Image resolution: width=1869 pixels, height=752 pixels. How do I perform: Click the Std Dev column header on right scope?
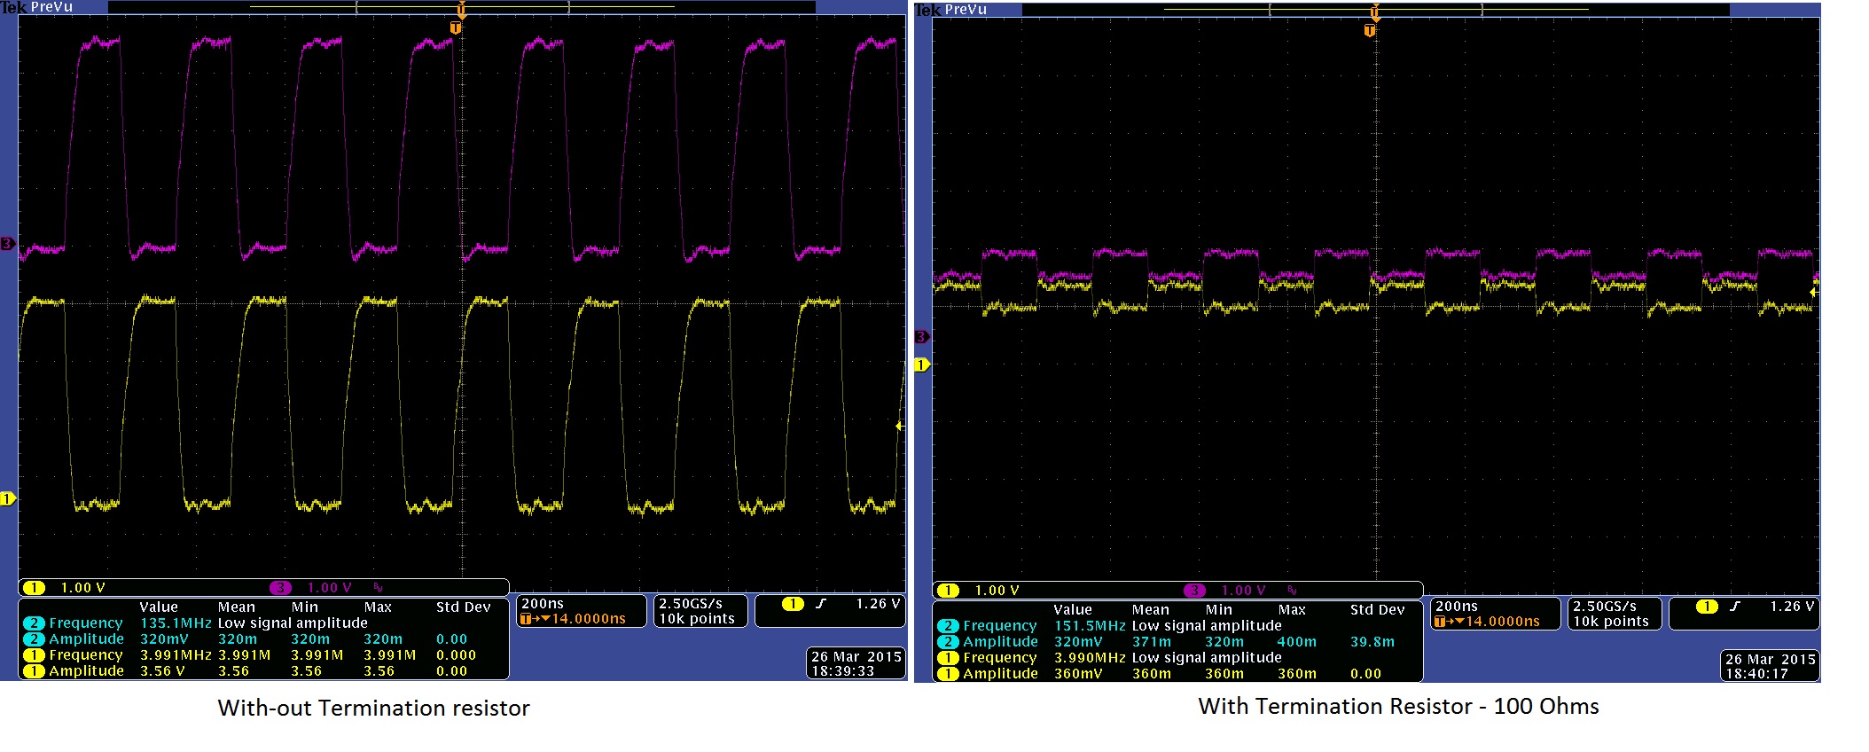point(1377,610)
